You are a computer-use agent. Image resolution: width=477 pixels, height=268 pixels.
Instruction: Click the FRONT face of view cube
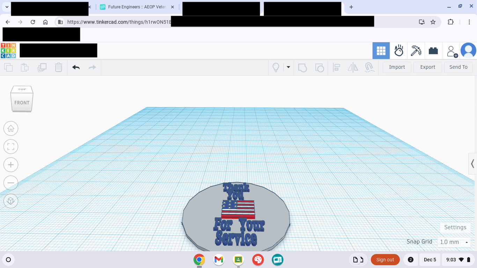(22, 103)
